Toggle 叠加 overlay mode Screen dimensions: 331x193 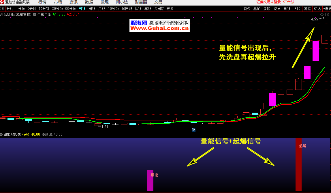pyautogui.click(x=257, y=9)
